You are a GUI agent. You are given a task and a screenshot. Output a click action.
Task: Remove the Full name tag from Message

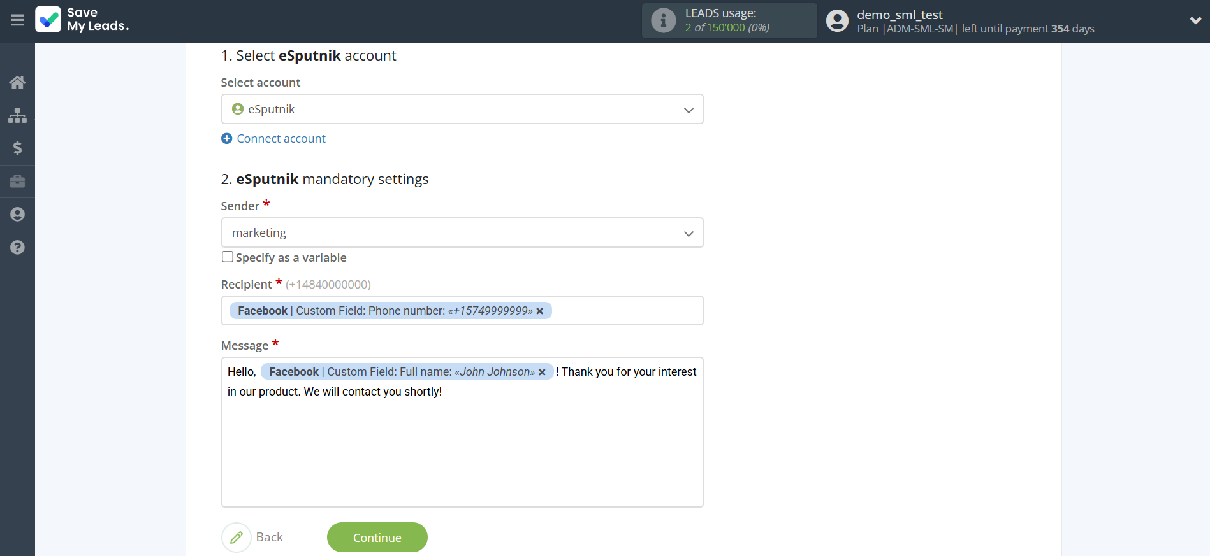tap(542, 373)
